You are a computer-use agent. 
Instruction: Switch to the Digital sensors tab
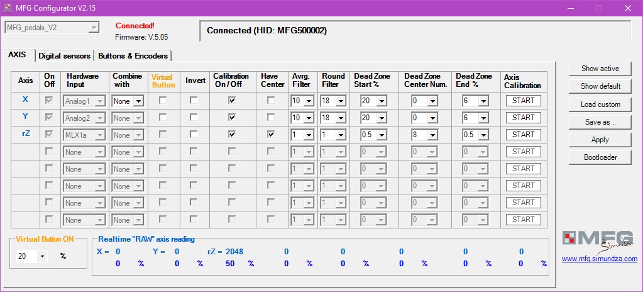(x=64, y=56)
